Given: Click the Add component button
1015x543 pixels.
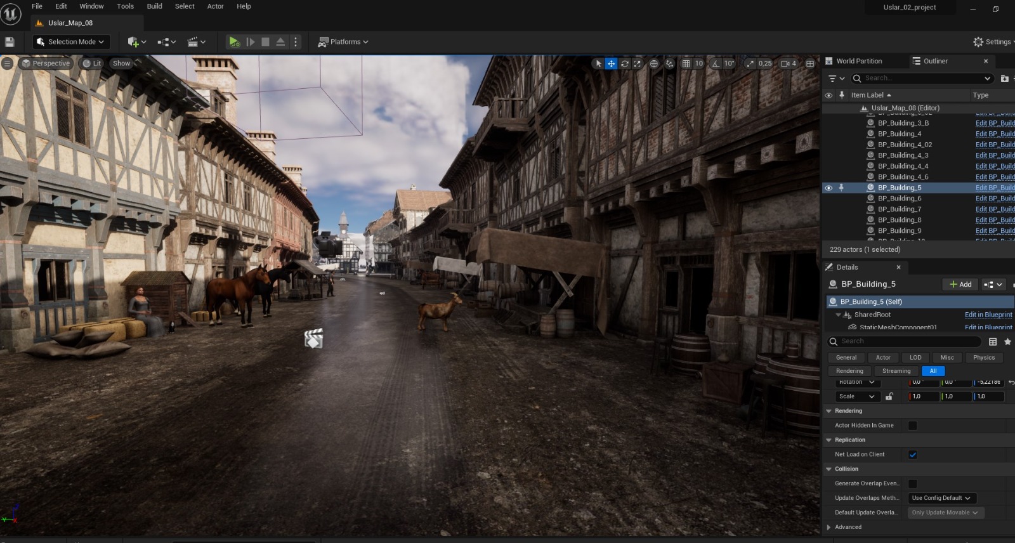Looking at the screenshot, I should [960, 284].
